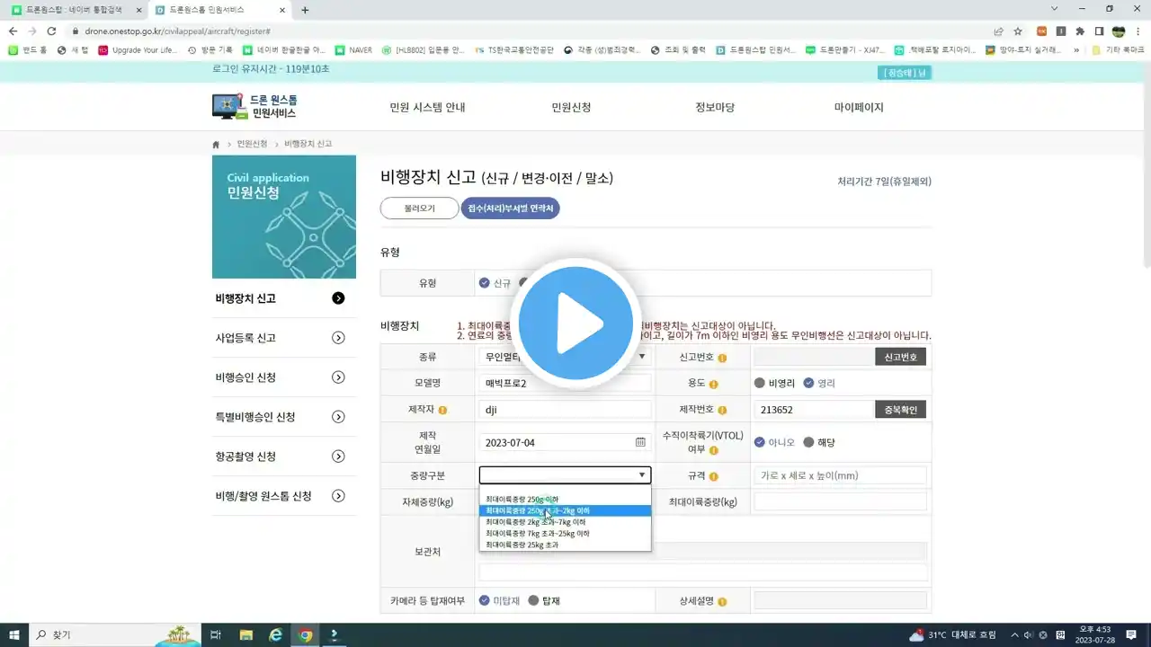This screenshot has width=1151, height=647.
Task: Open File Explorer from the taskbar
Action: (x=245, y=635)
